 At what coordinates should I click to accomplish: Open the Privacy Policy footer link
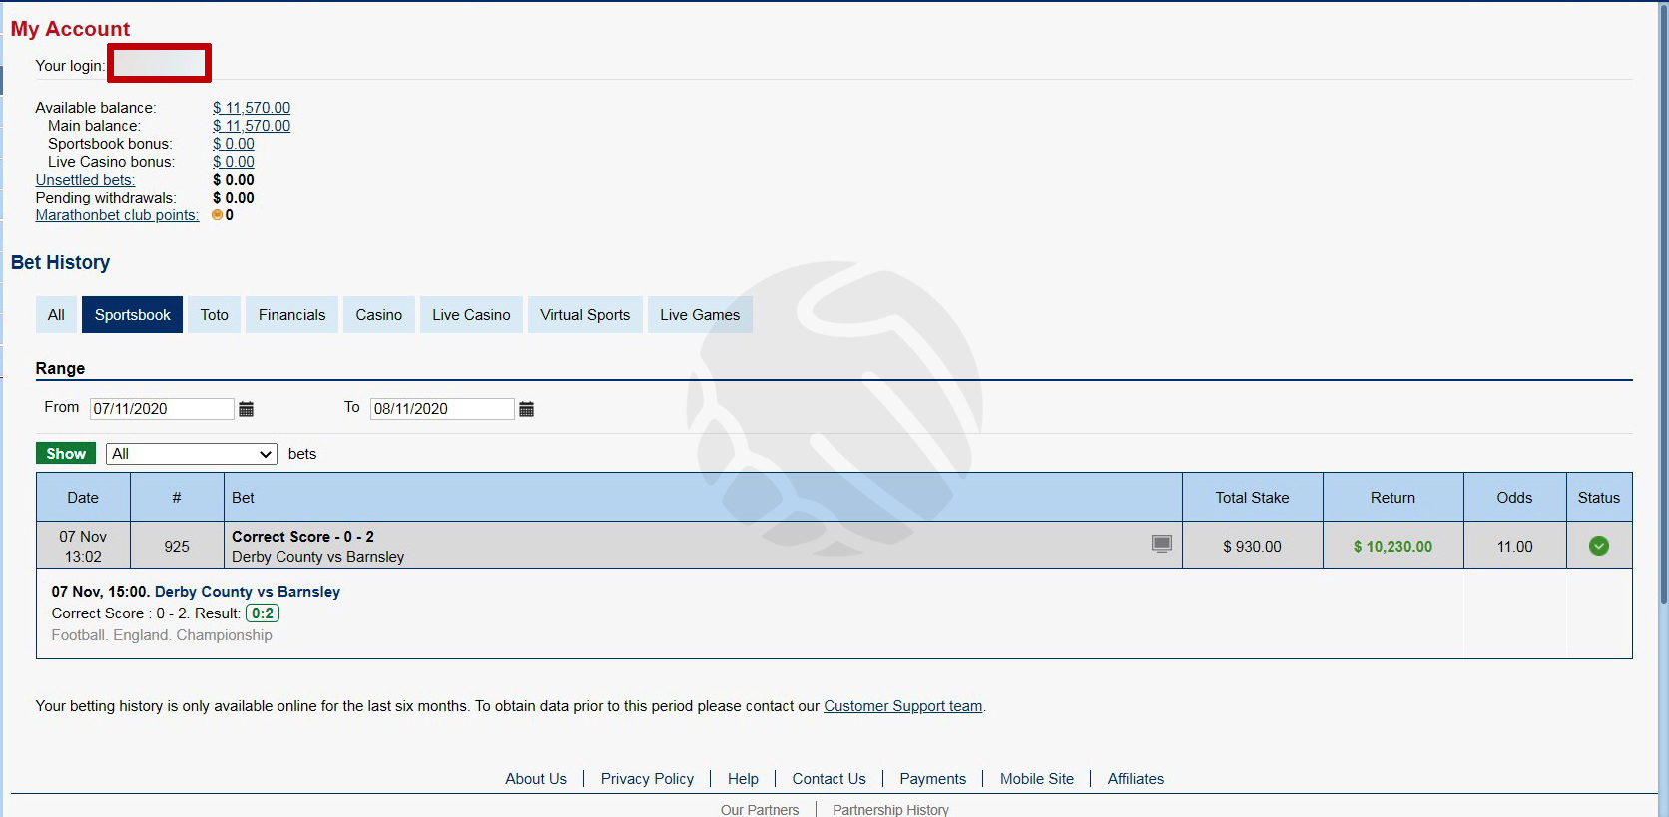click(647, 779)
